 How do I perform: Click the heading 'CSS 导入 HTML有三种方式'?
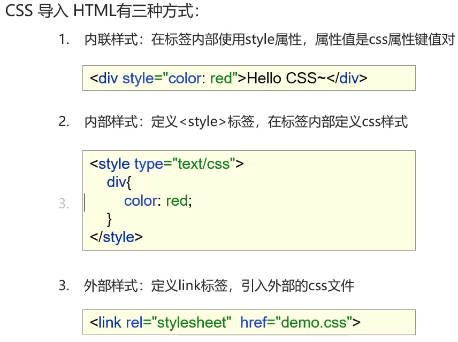tap(102, 11)
